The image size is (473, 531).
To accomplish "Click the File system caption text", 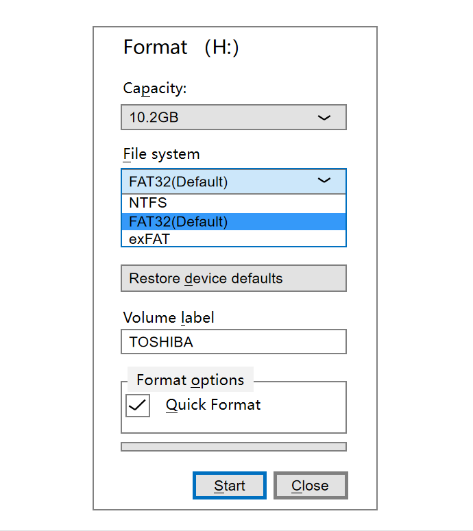I will 161,154.
